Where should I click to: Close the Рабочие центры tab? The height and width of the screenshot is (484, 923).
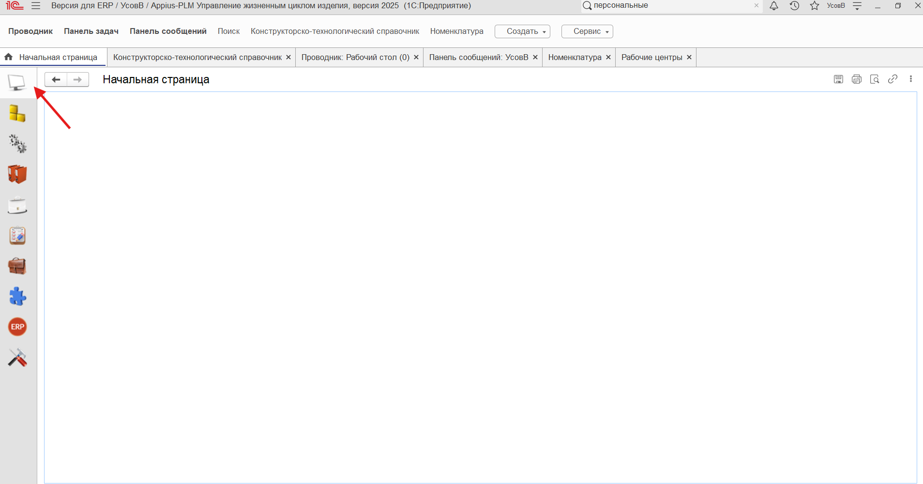(689, 57)
